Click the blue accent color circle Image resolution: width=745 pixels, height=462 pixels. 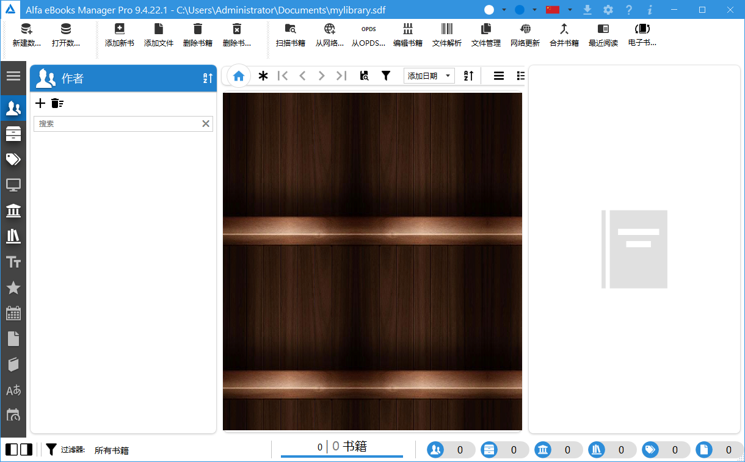coord(520,10)
